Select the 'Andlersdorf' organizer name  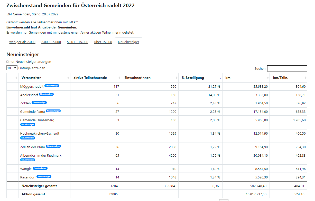click(x=29, y=95)
